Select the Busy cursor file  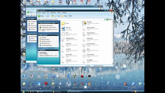(x=69, y=34)
